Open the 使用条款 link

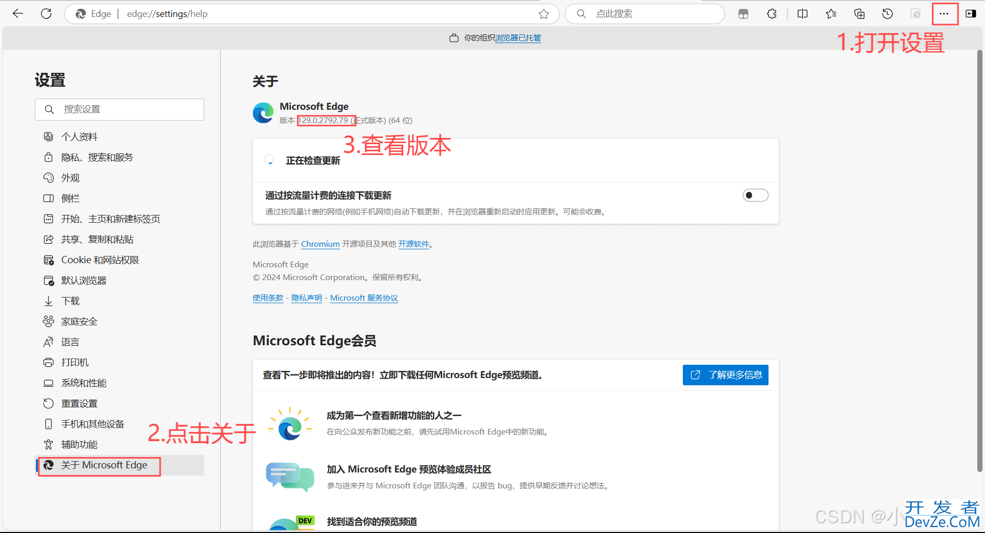[x=268, y=298]
